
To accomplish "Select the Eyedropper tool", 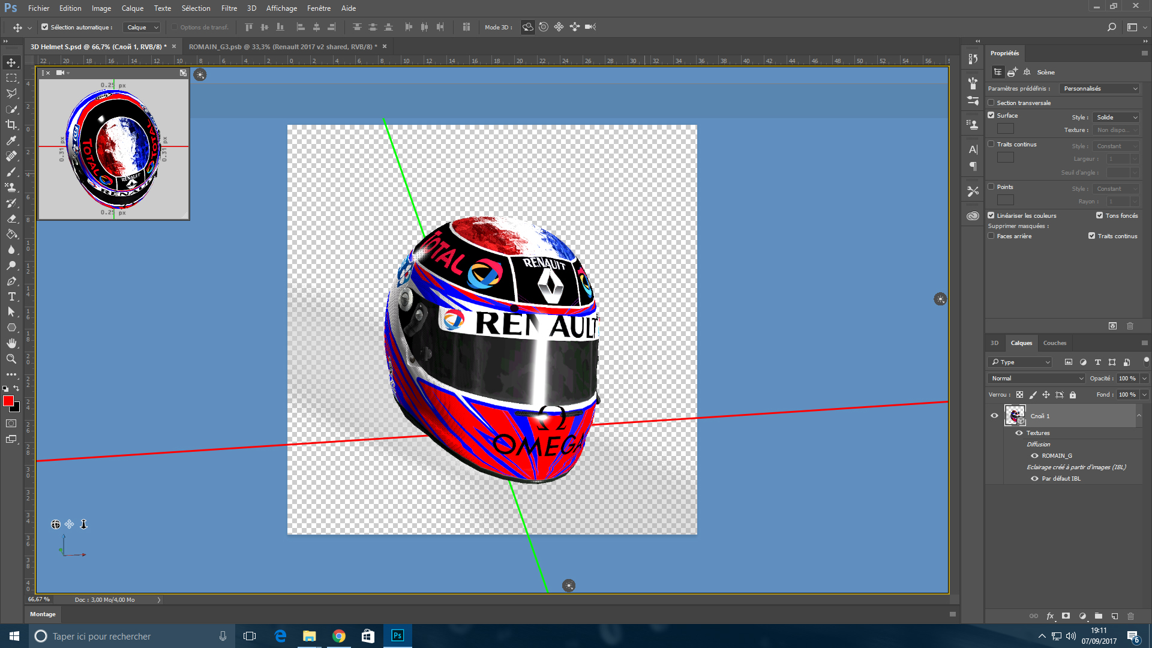I will tap(11, 140).
